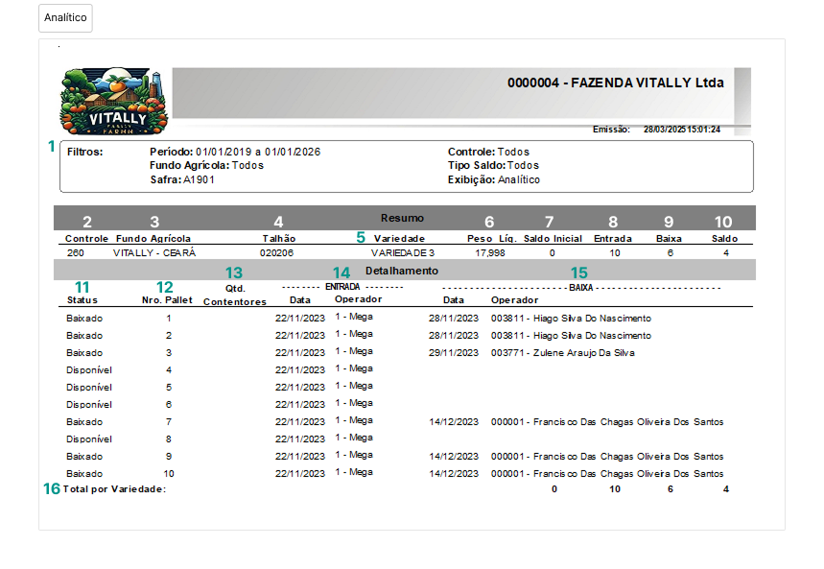Click the 'Disponível' status of pallet 4
The width and height of the screenshot is (824, 569).
click(x=89, y=370)
